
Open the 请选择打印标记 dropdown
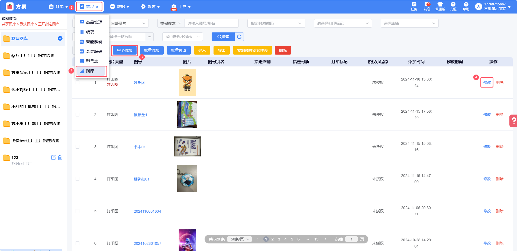pos(343,23)
